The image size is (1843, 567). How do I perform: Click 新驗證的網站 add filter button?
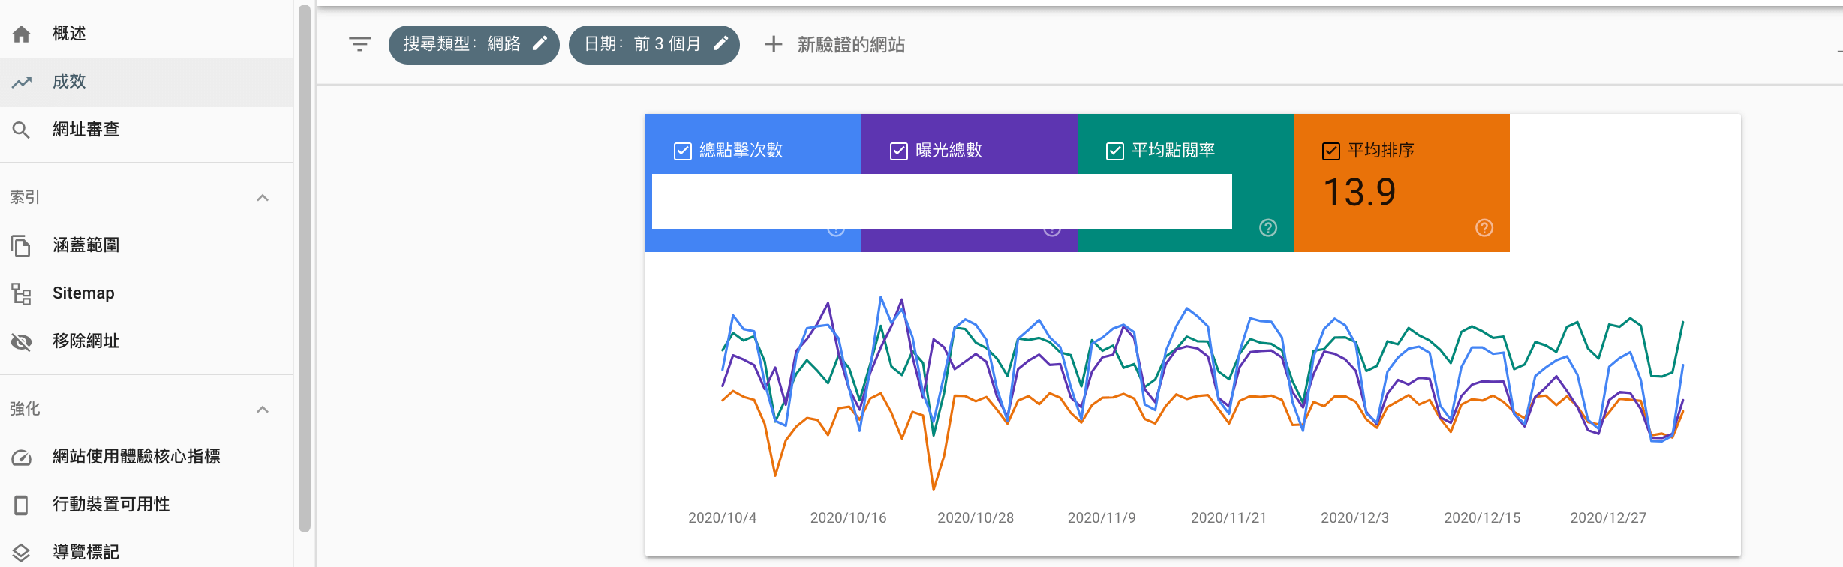(x=835, y=44)
